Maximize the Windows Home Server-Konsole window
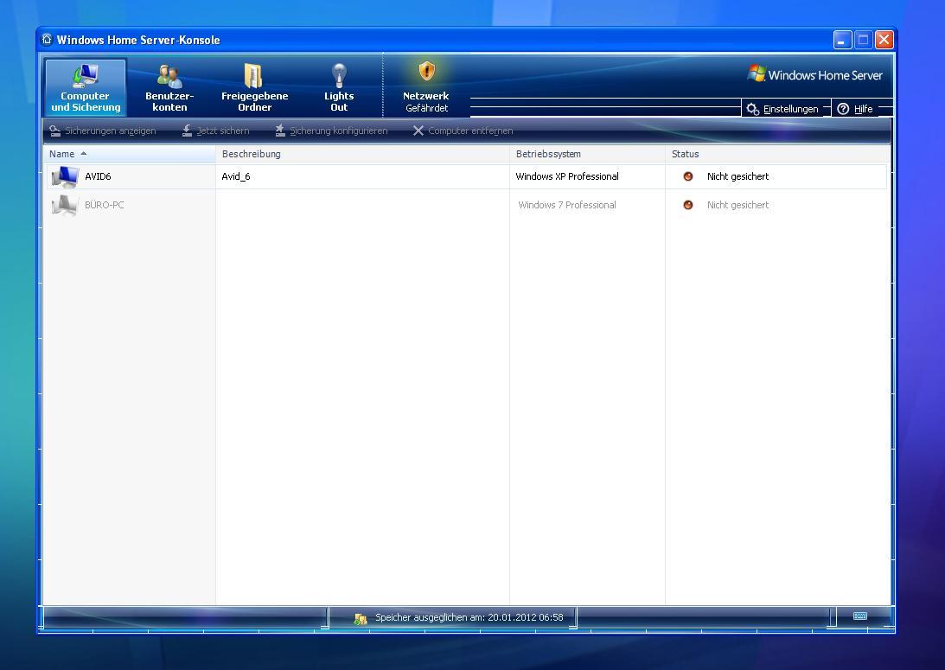 point(863,41)
